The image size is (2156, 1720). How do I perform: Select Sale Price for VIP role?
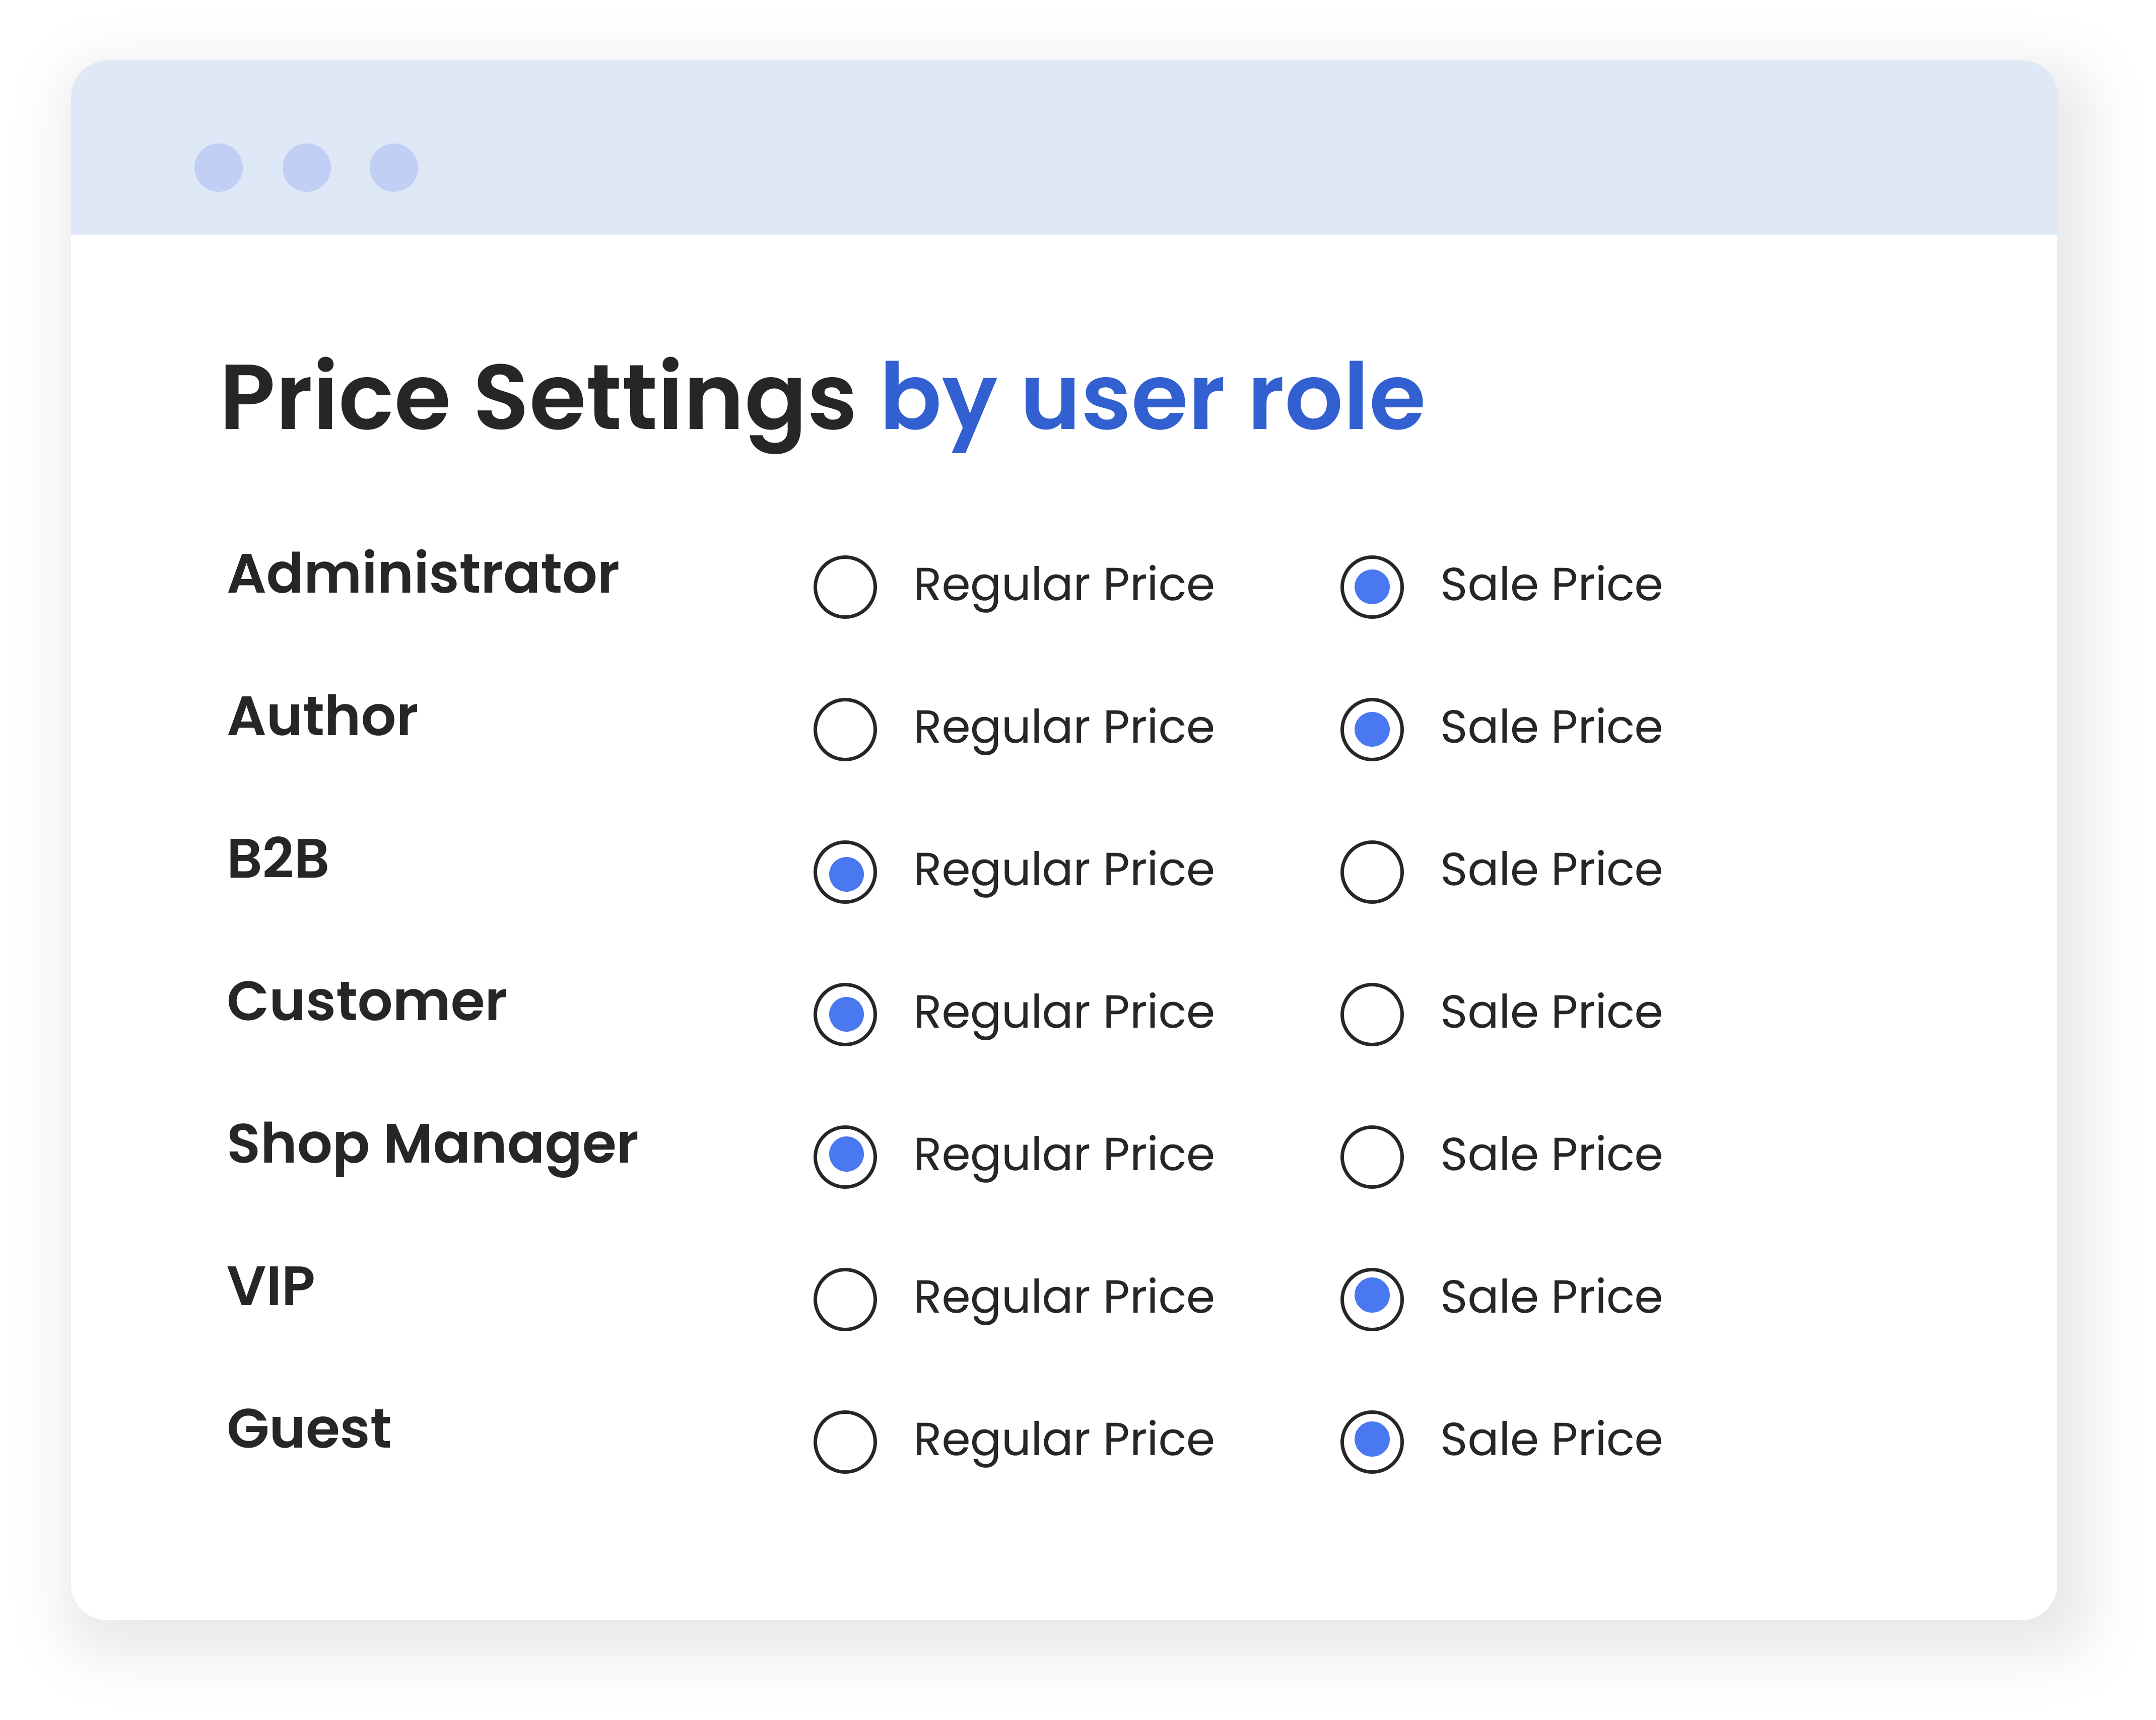[1371, 1299]
